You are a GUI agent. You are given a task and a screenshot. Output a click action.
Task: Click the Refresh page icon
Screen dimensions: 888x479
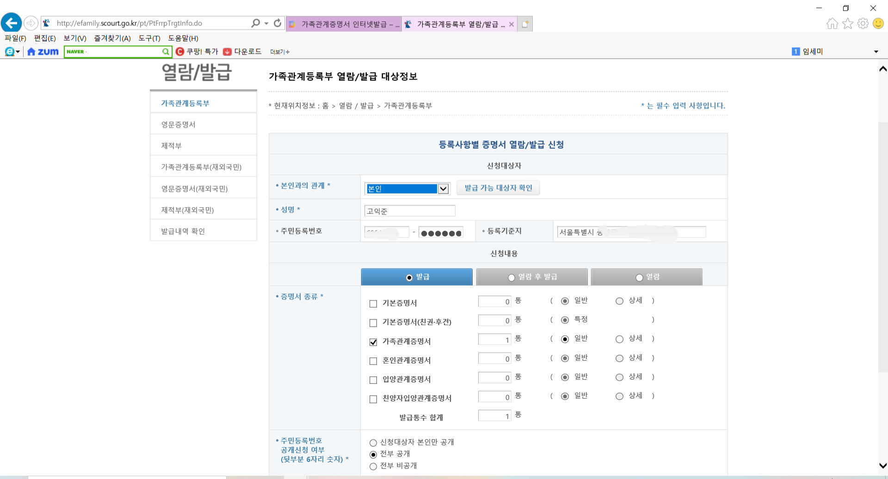point(277,23)
